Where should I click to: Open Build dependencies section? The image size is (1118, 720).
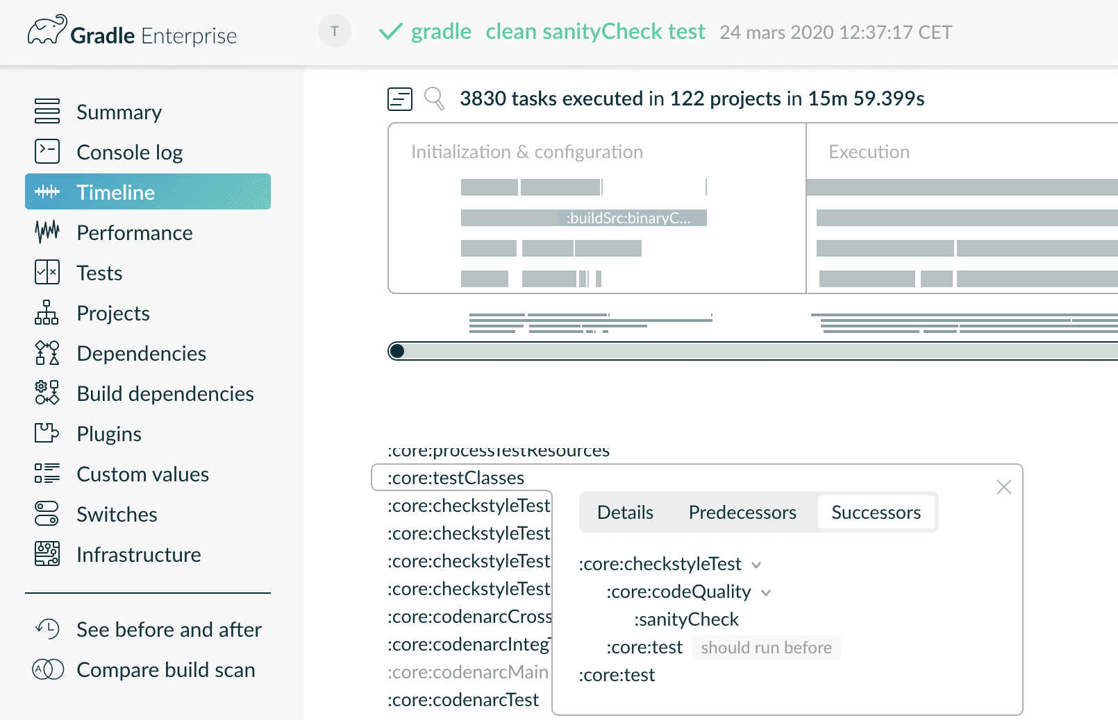point(165,393)
